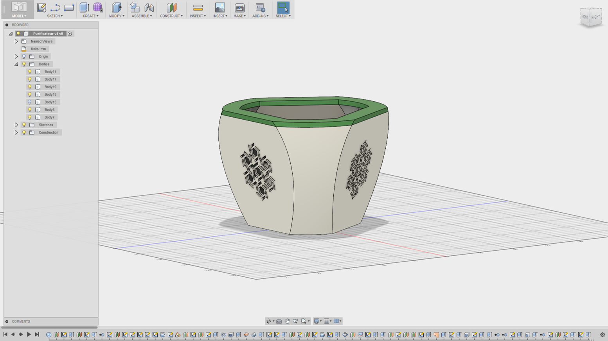Click the Measure icon under INSPECT
The height and width of the screenshot is (341, 608).
[198, 7]
